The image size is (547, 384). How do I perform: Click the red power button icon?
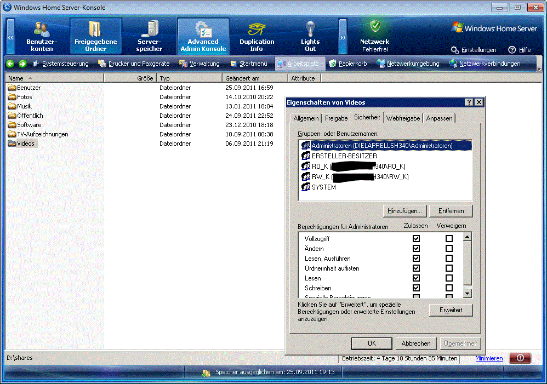pyautogui.click(x=520, y=358)
